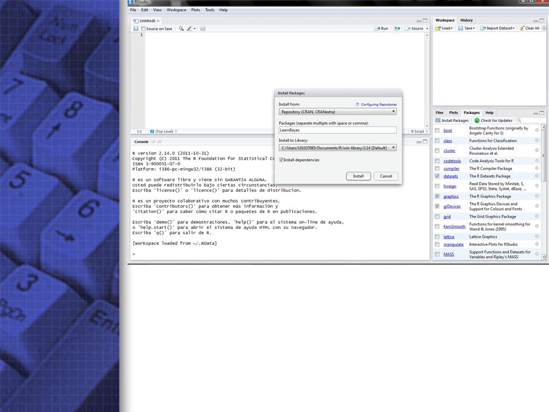Click the re-run previous region icon
Image resolution: width=549 pixels, height=412 pixels.
click(397, 29)
